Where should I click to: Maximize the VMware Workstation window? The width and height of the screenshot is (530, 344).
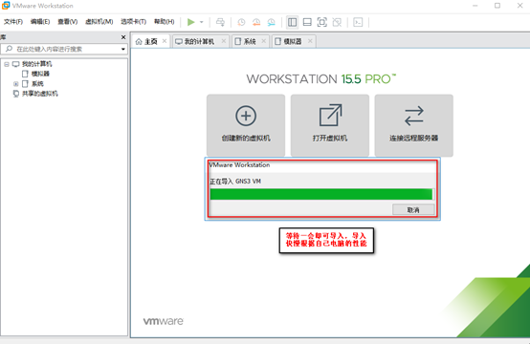[x=497, y=6]
